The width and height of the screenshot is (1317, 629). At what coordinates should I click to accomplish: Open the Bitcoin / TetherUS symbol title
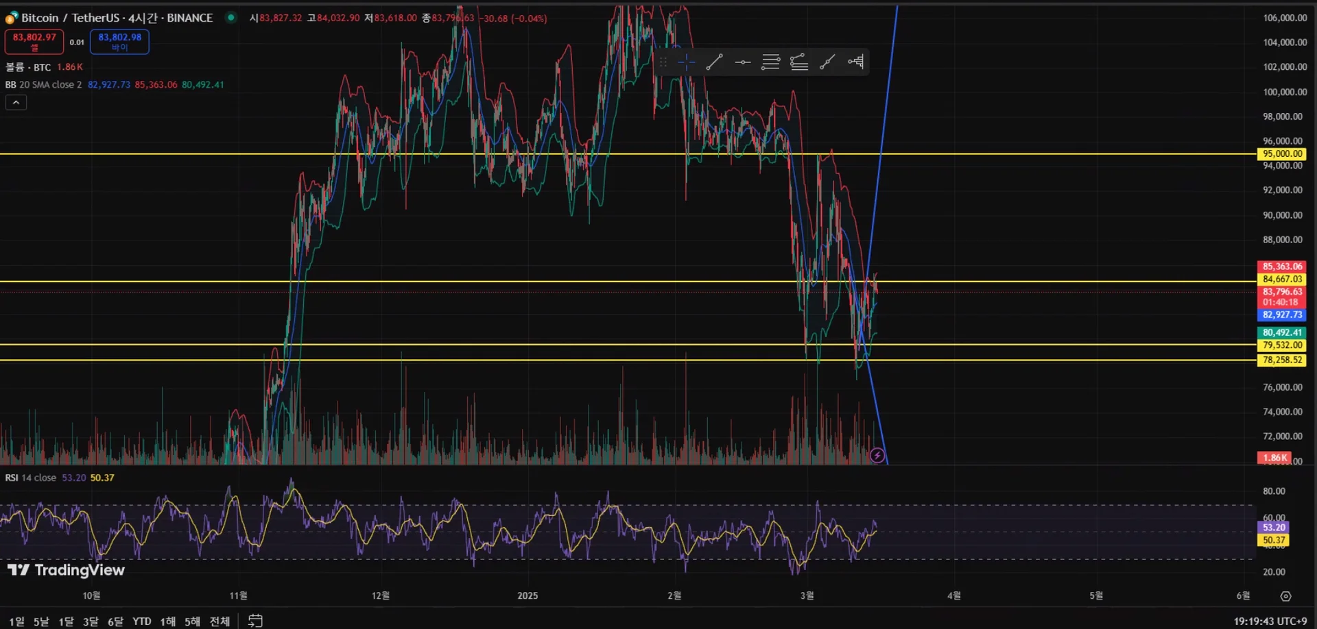pos(117,18)
